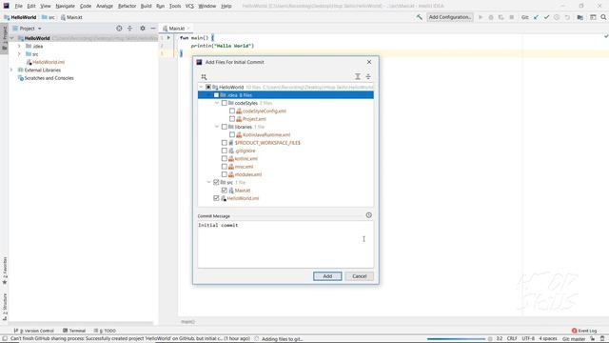The width and height of the screenshot is (609, 343).
Task: Click the Cancel button in dialog
Action: coord(360,276)
